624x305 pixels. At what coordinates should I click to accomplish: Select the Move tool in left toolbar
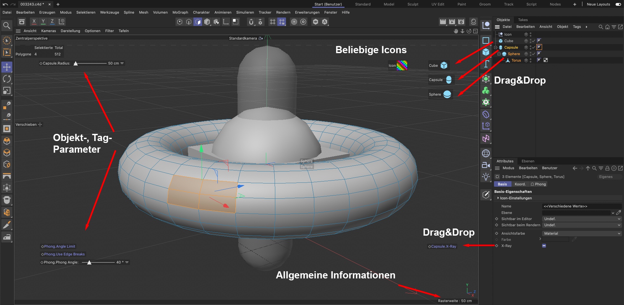pos(7,67)
